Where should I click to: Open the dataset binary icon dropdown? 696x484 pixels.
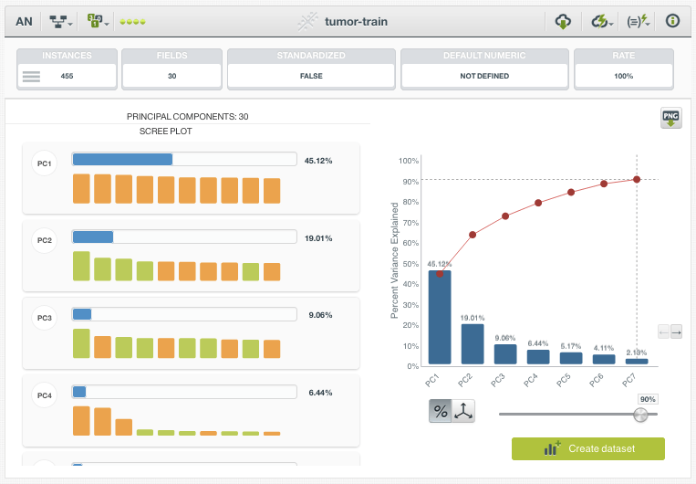click(x=99, y=20)
